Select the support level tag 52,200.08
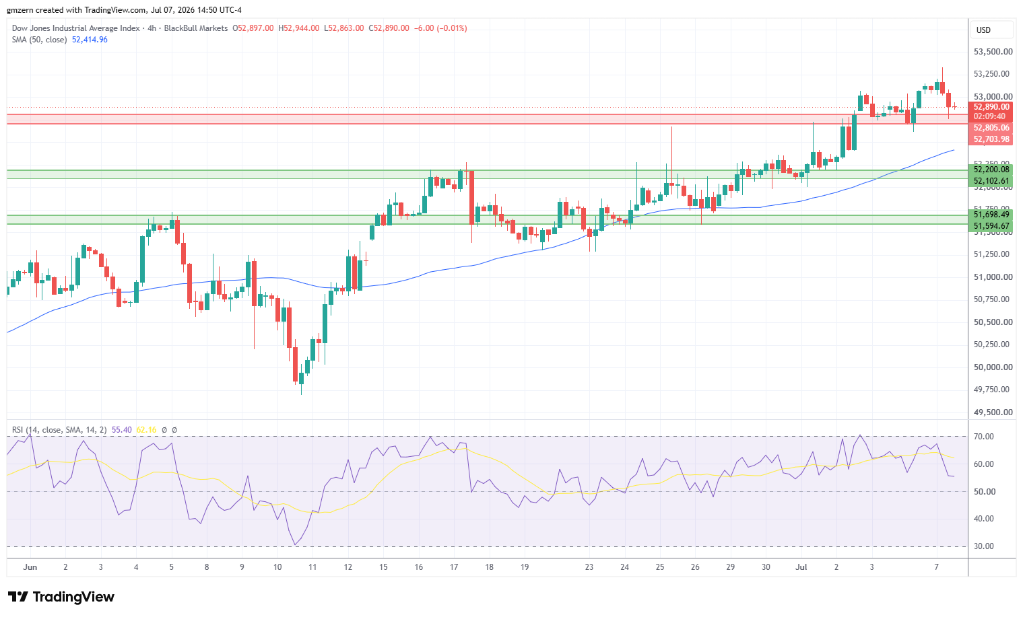Screen dimensions: 1023x617 pos(991,170)
